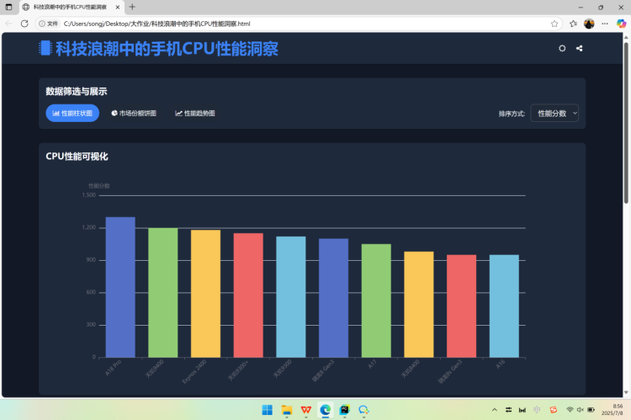Click the 排序方式 label
This screenshot has width=631, height=420.
coord(512,114)
